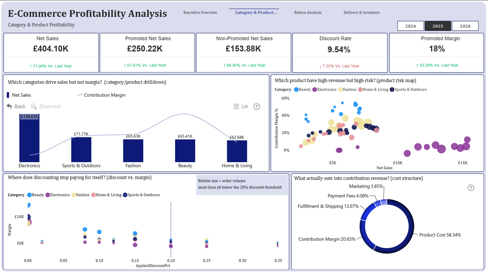Click Contribution Margin legend line
The image size is (488, 274).
tap(80, 95)
